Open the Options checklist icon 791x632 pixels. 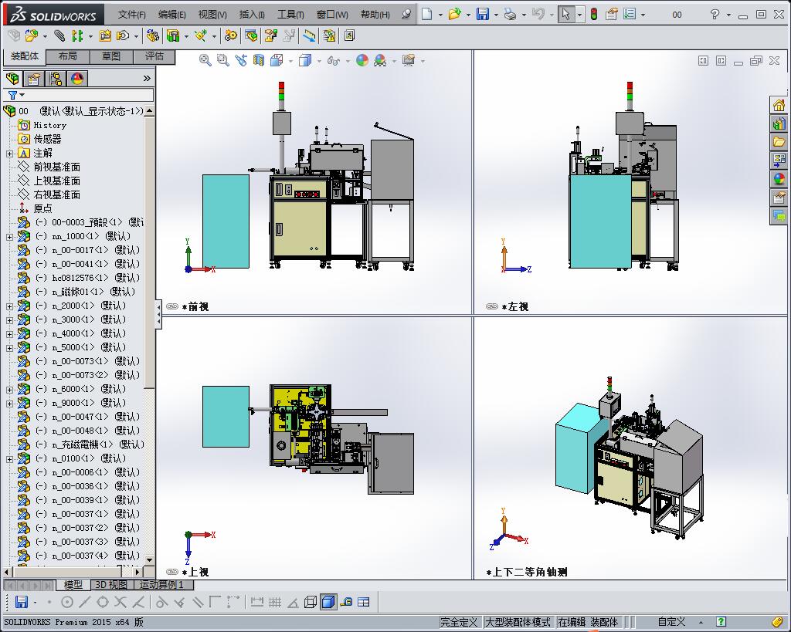630,14
